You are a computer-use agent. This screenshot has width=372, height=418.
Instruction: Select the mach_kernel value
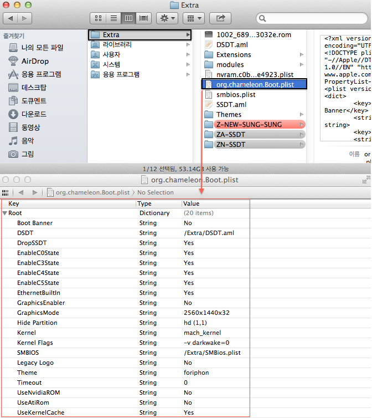tap(203, 333)
